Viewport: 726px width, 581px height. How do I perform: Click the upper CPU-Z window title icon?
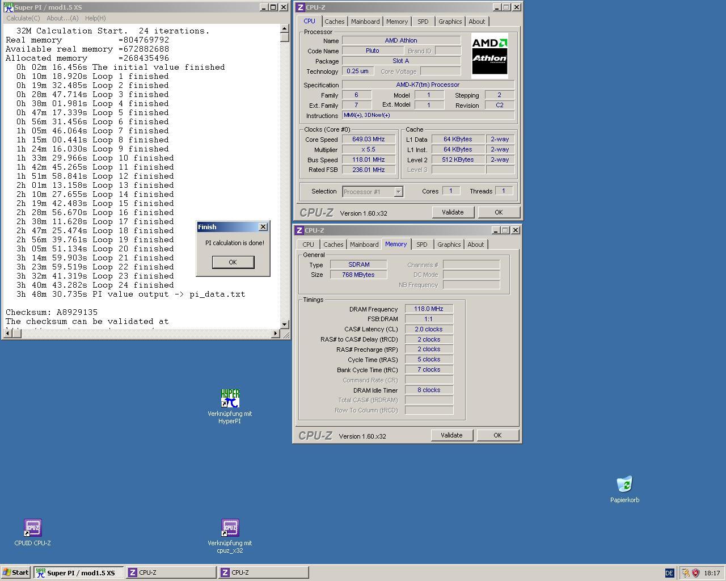coord(300,7)
